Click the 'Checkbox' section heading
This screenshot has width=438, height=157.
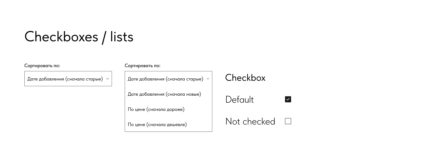(245, 78)
